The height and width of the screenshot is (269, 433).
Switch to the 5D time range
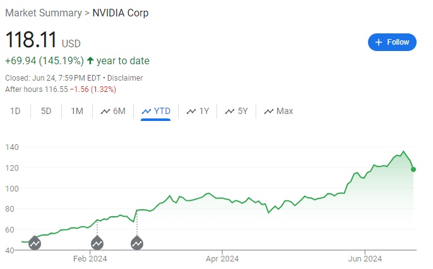click(x=46, y=112)
